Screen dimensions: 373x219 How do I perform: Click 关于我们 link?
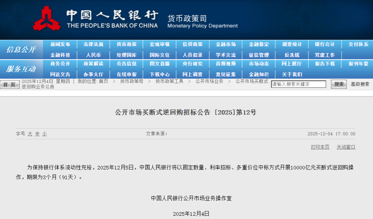[292, 74]
